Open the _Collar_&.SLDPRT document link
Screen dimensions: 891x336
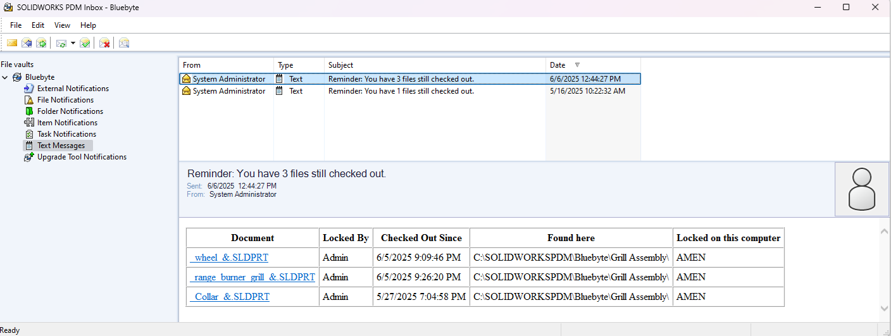[230, 297]
